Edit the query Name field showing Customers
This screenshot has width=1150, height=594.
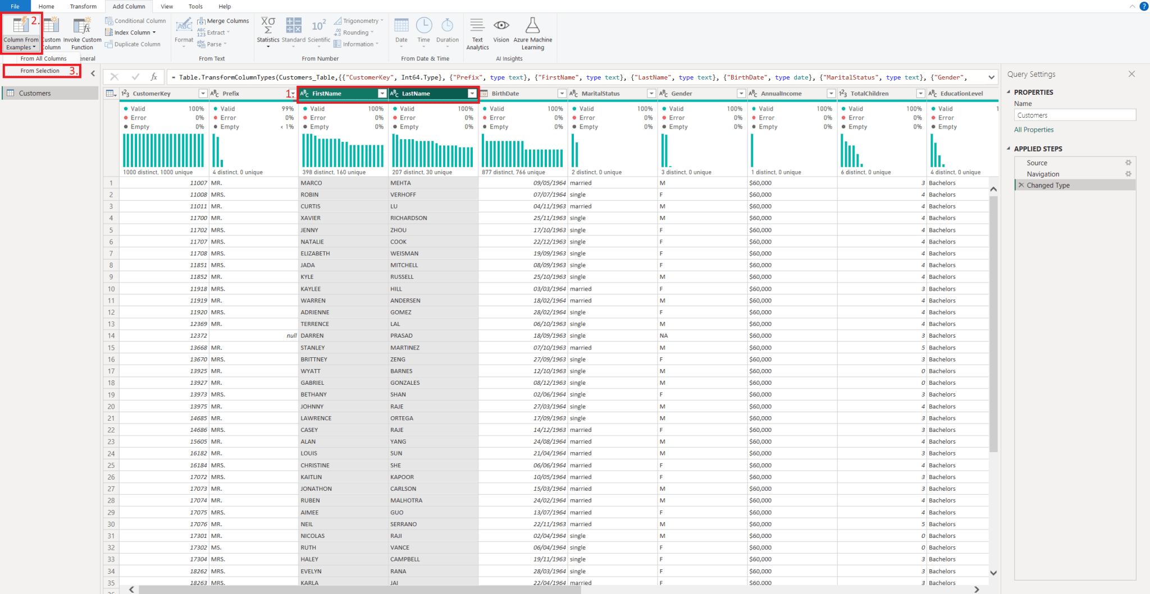tap(1074, 114)
